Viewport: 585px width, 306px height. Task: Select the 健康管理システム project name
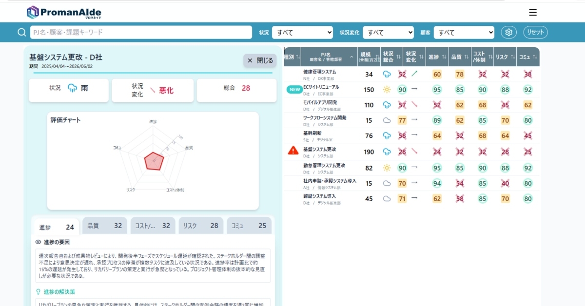(x=320, y=72)
